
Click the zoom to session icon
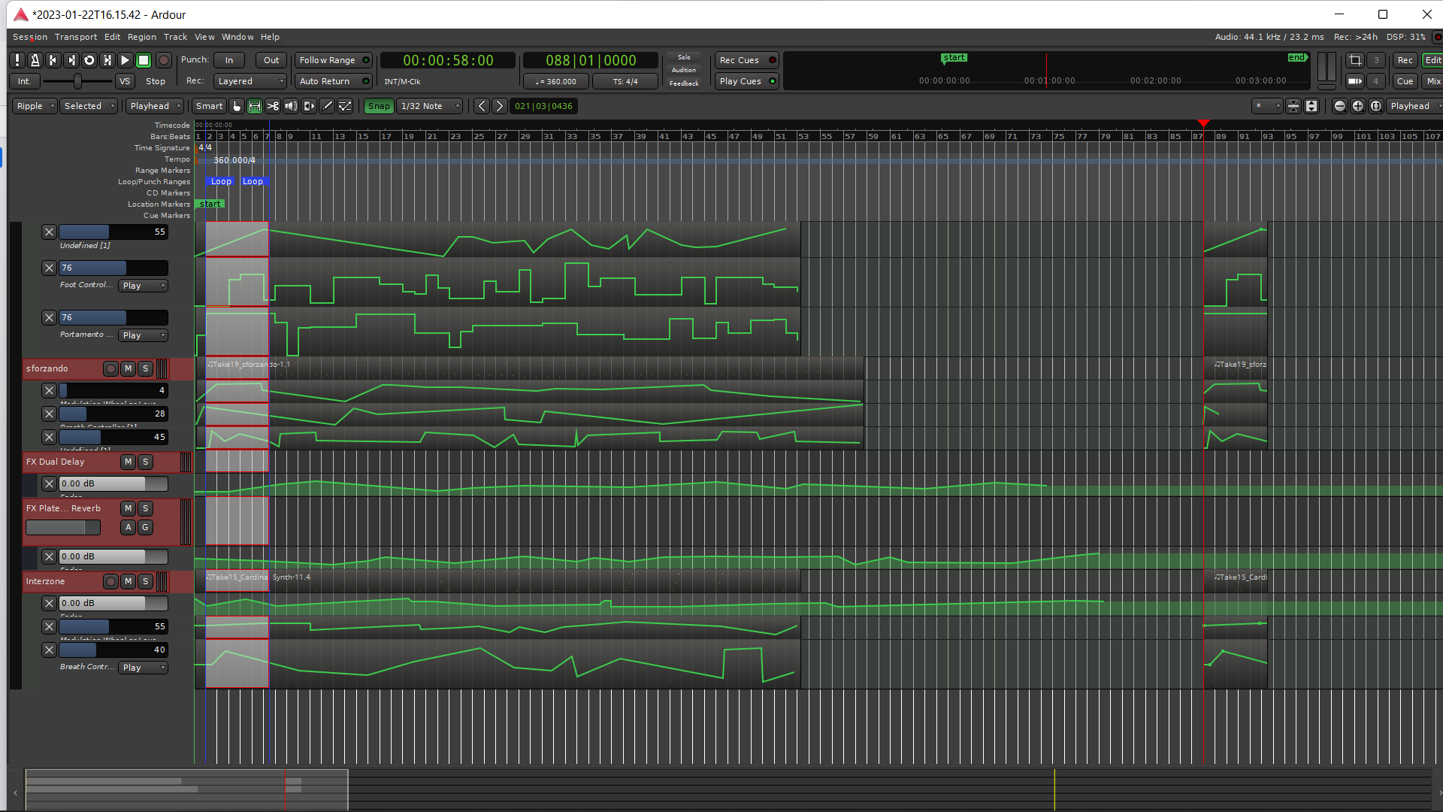click(1376, 106)
